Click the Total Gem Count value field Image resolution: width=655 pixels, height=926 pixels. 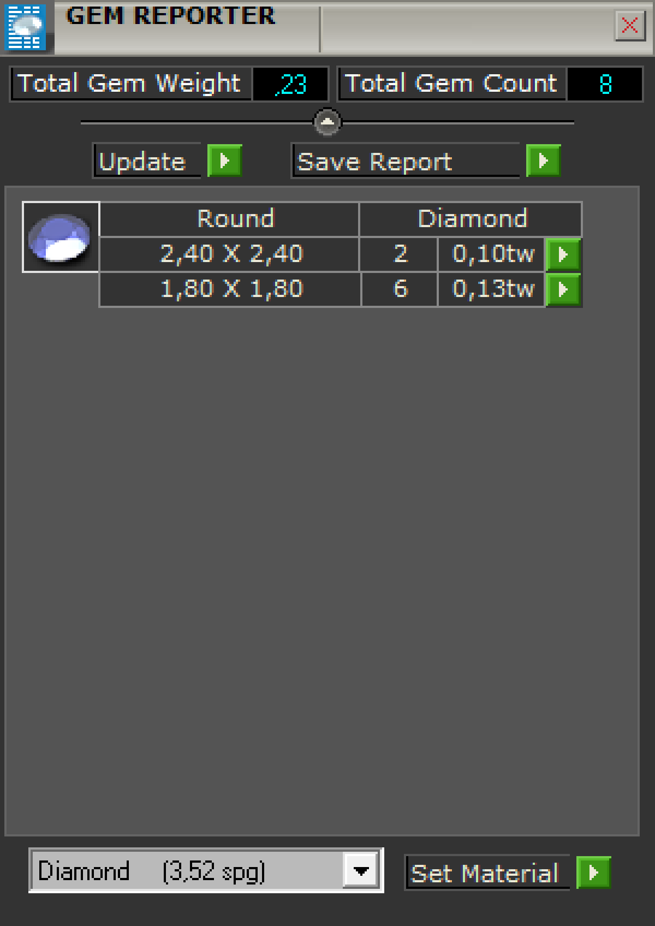pyautogui.click(x=605, y=84)
